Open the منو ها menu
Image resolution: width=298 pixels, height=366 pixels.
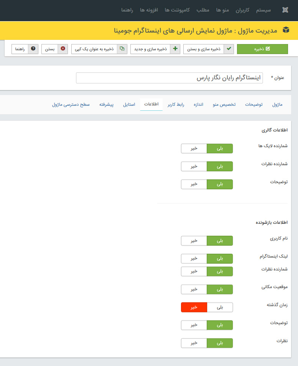click(222, 10)
